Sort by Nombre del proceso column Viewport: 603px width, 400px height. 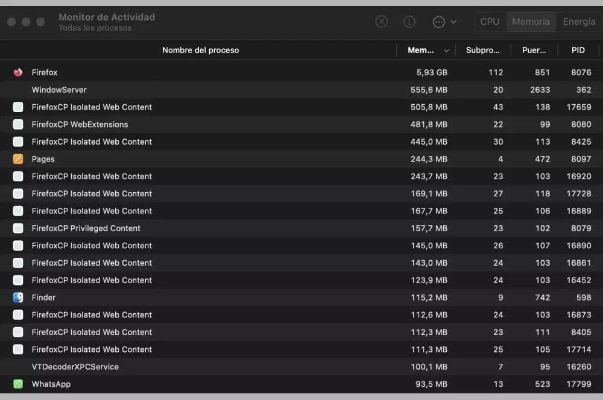coord(200,50)
